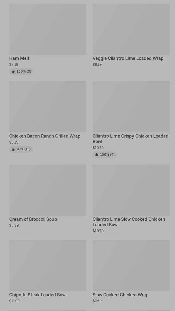Open the Slow Cooked Chicken Wrap image
Image resolution: width=175 pixels, height=311 pixels.
[131, 266]
